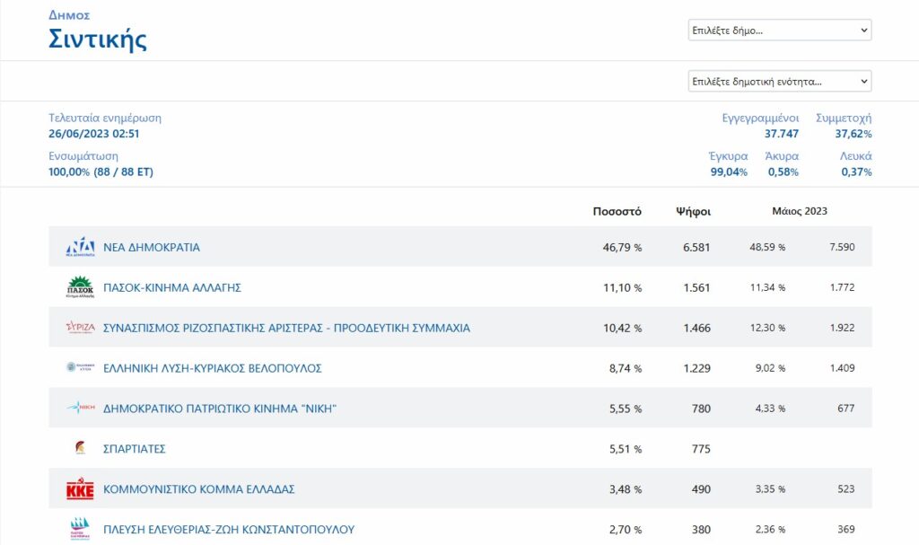Click the Πλεύση Ελευθερίας party logo

click(x=80, y=529)
